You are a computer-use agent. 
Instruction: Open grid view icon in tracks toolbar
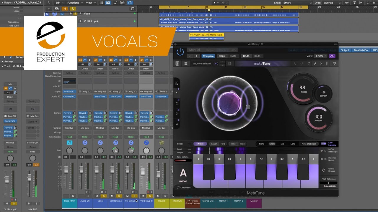(x=102, y=3)
